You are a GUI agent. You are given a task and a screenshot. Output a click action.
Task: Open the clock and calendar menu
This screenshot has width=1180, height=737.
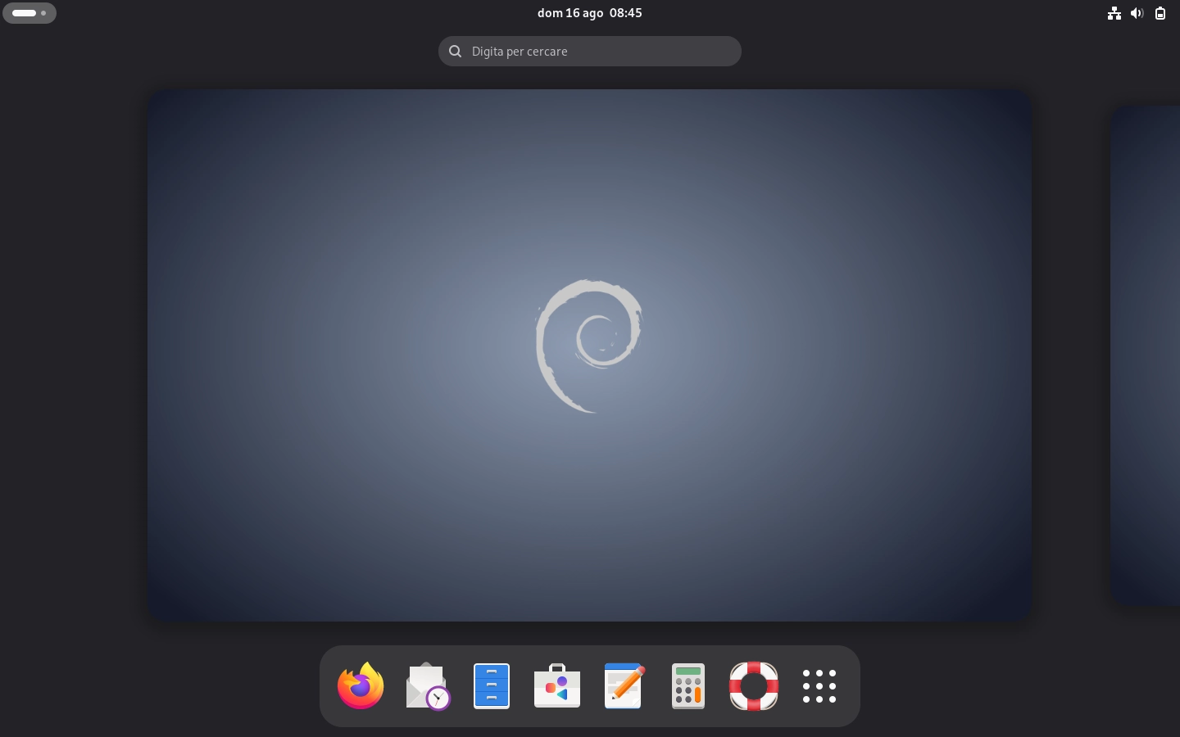[590, 13]
